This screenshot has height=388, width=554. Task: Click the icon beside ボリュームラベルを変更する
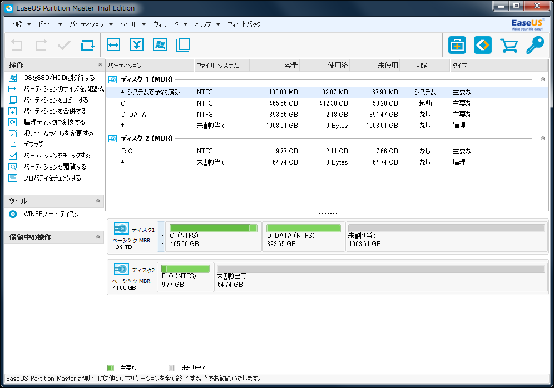13,133
